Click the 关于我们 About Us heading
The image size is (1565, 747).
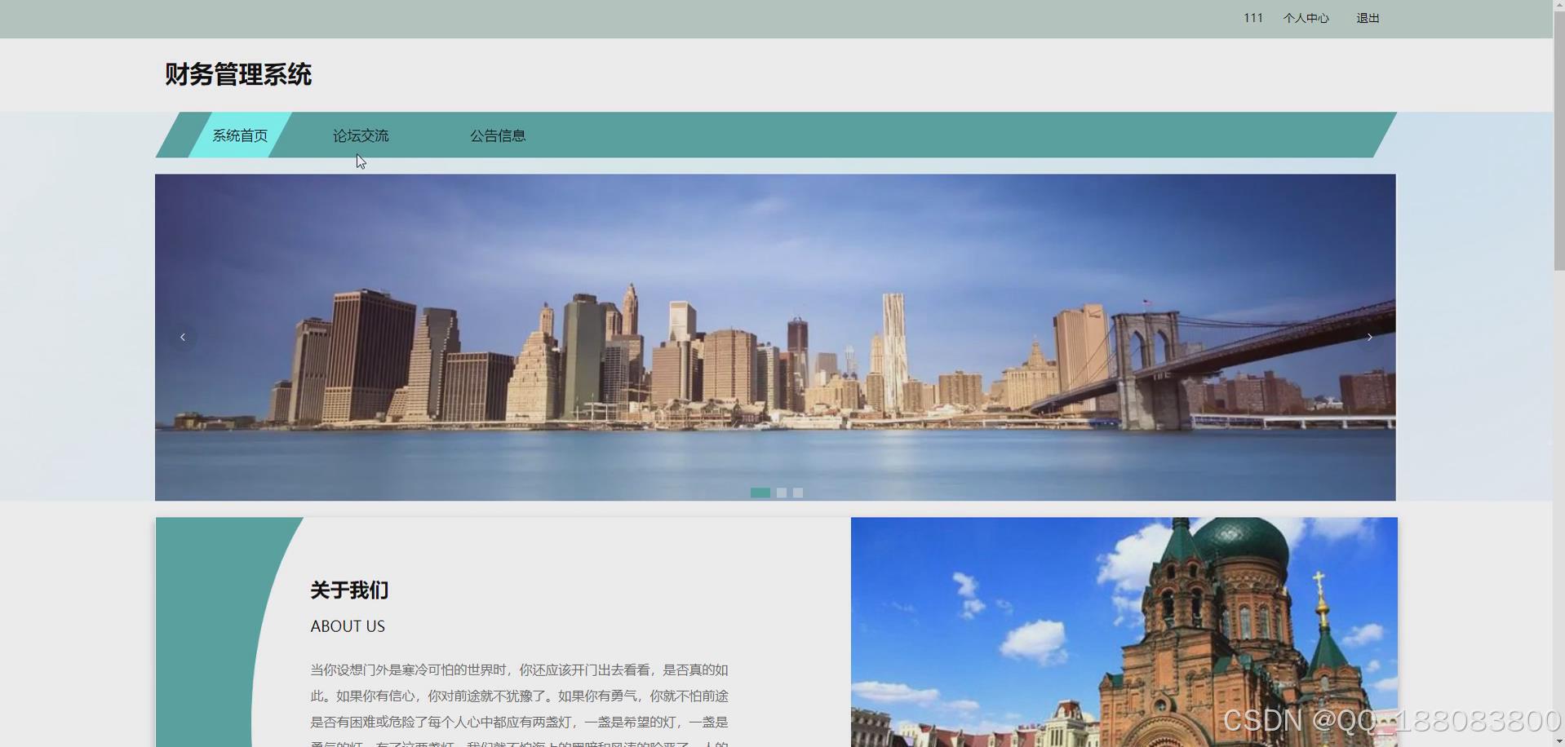(x=348, y=590)
